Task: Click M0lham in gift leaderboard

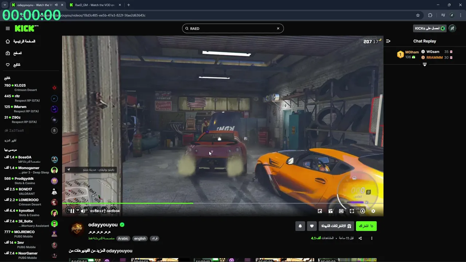Action: click(x=412, y=52)
